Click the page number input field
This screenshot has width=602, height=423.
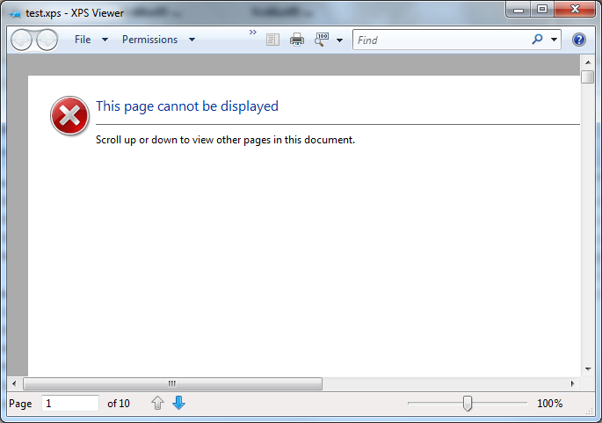click(70, 404)
